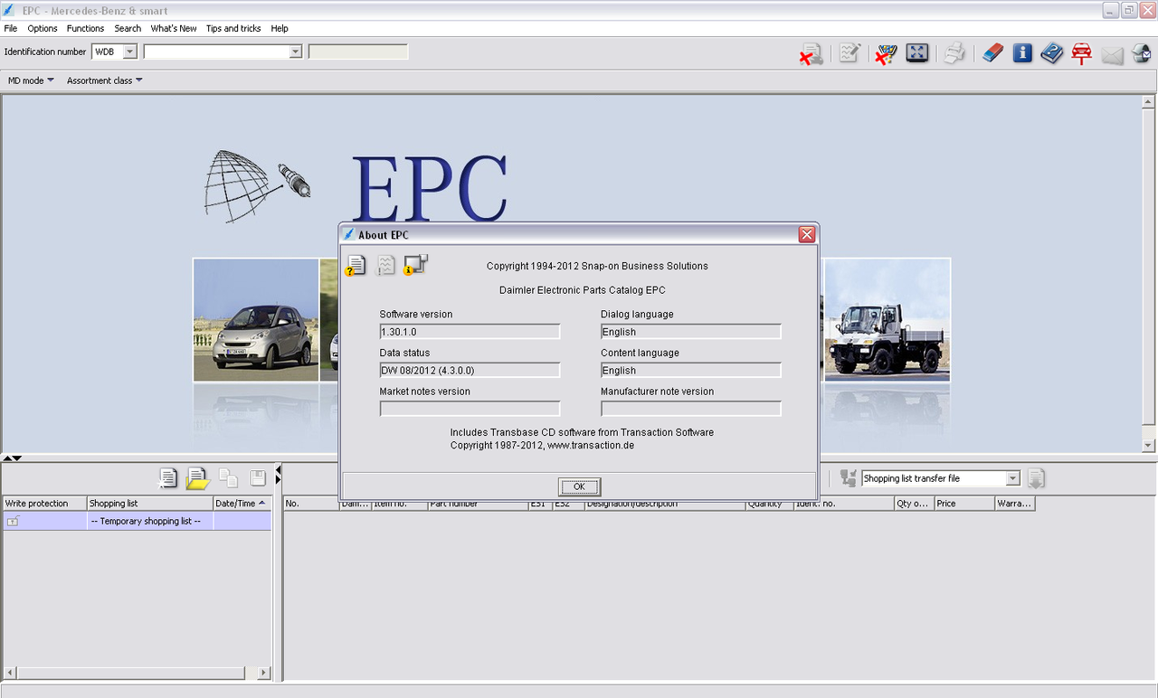Click the Qty o... column header
This screenshot has height=698, width=1158.
pos(914,504)
